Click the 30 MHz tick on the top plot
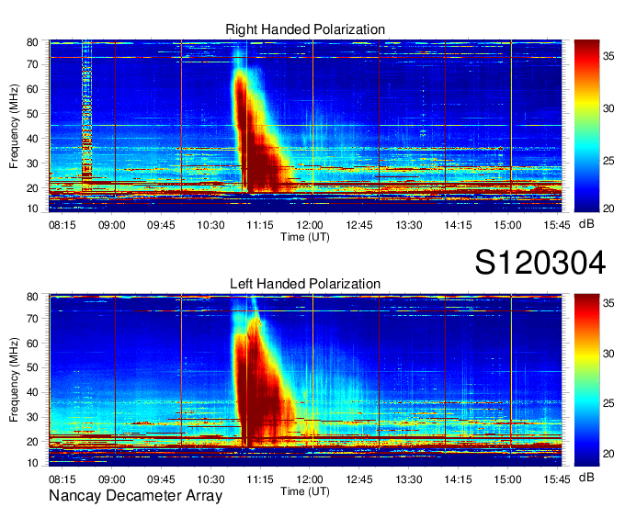 32,163
